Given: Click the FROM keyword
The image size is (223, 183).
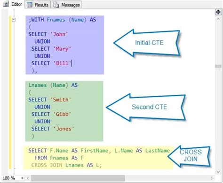Looking at the screenshot, I should click(x=40, y=158).
